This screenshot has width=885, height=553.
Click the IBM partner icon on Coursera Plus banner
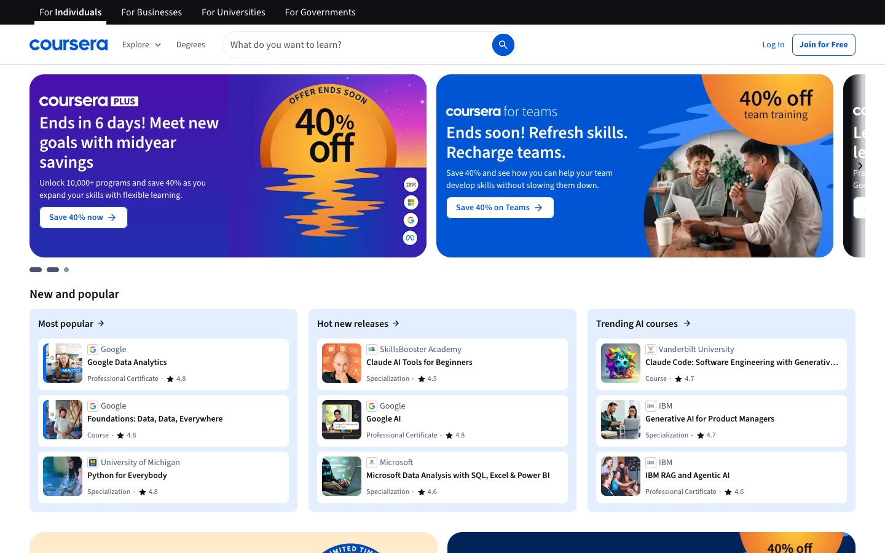click(411, 184)
